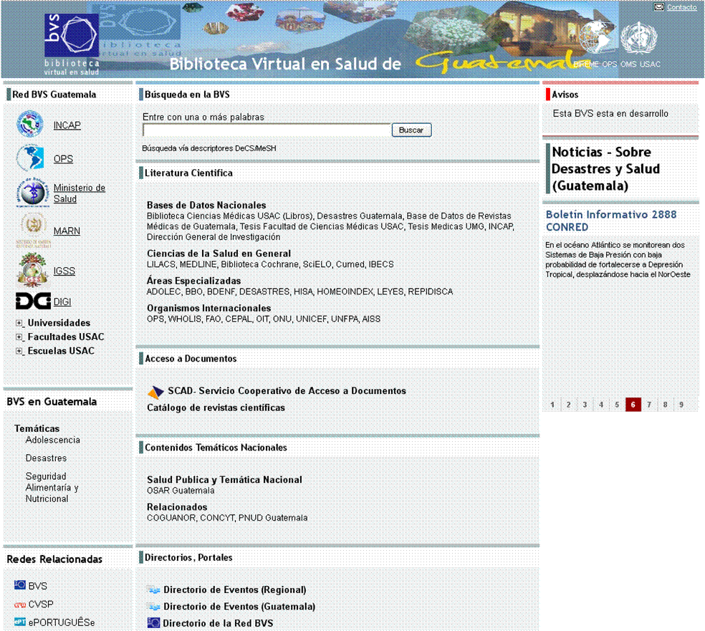Open the HOMEOINDEX database link
705x631 pixels.
click(345, 292)
